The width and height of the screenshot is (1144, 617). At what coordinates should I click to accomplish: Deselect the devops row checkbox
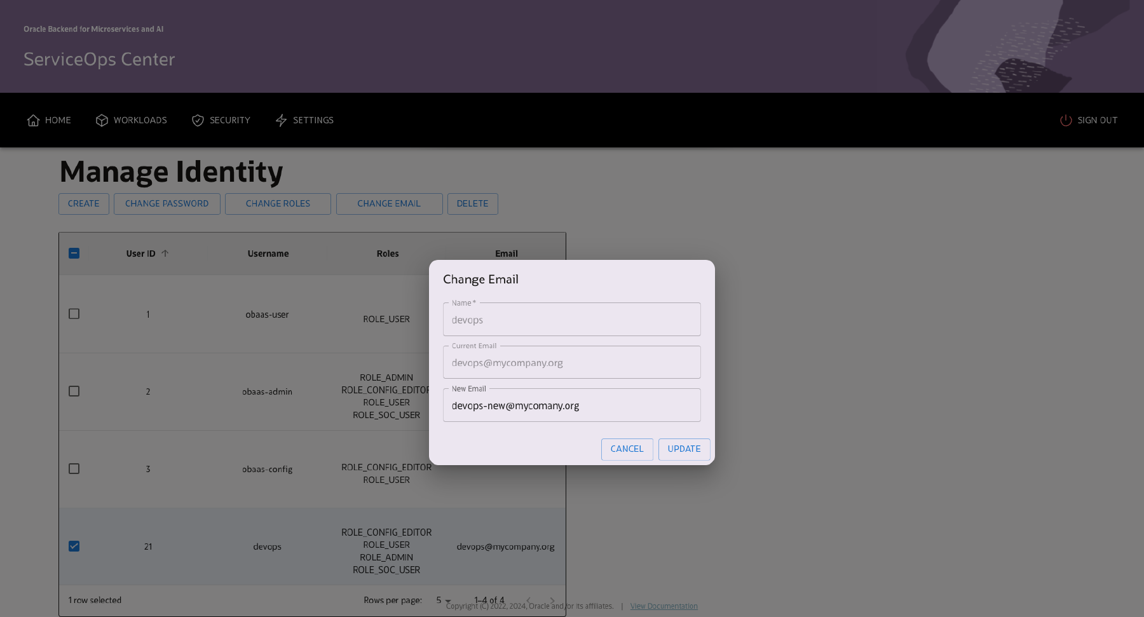coord(74,546)
